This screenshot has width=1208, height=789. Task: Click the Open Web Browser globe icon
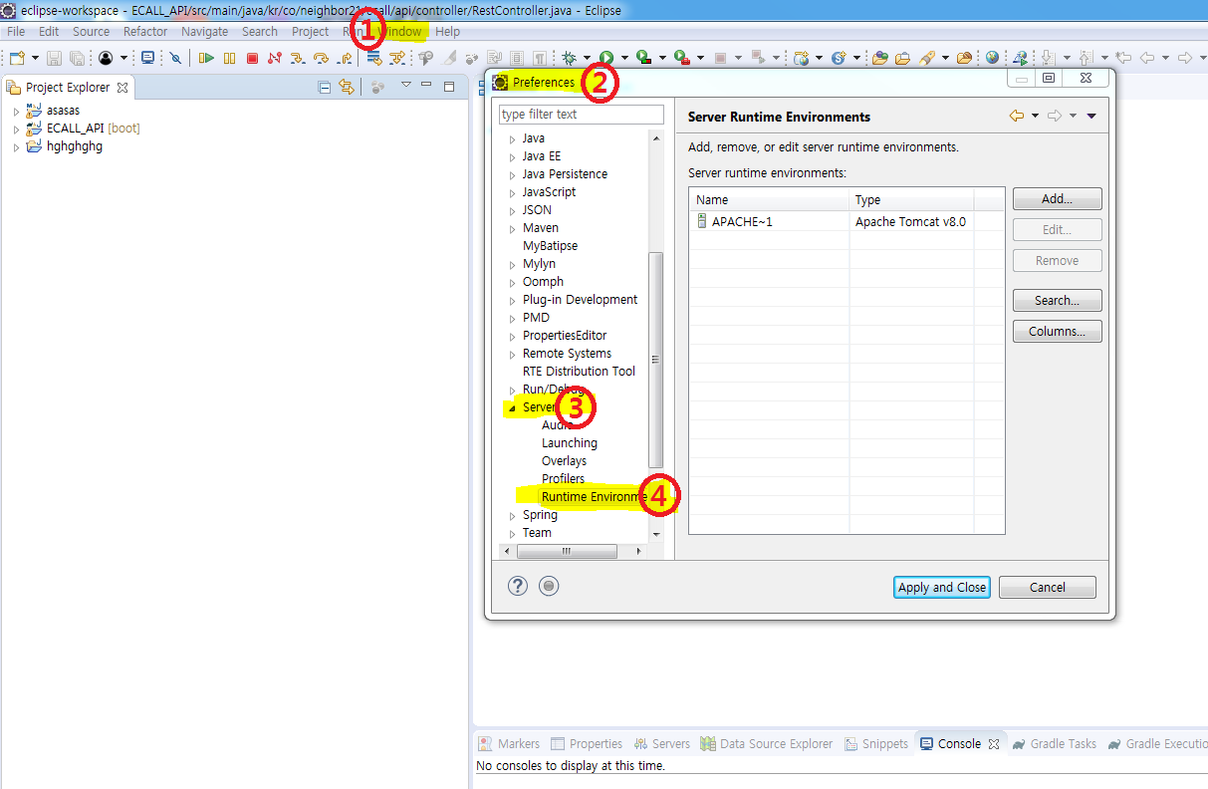[992, 58]
